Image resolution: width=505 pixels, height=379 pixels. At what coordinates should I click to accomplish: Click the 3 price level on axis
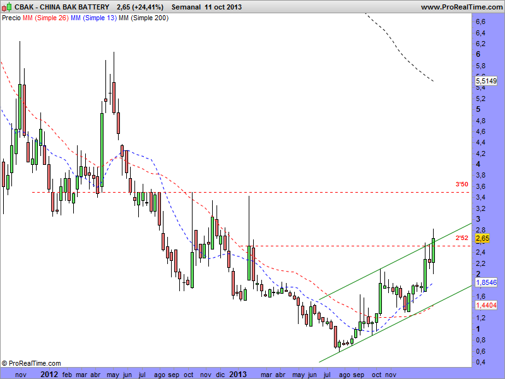click(x=478, y=219)
